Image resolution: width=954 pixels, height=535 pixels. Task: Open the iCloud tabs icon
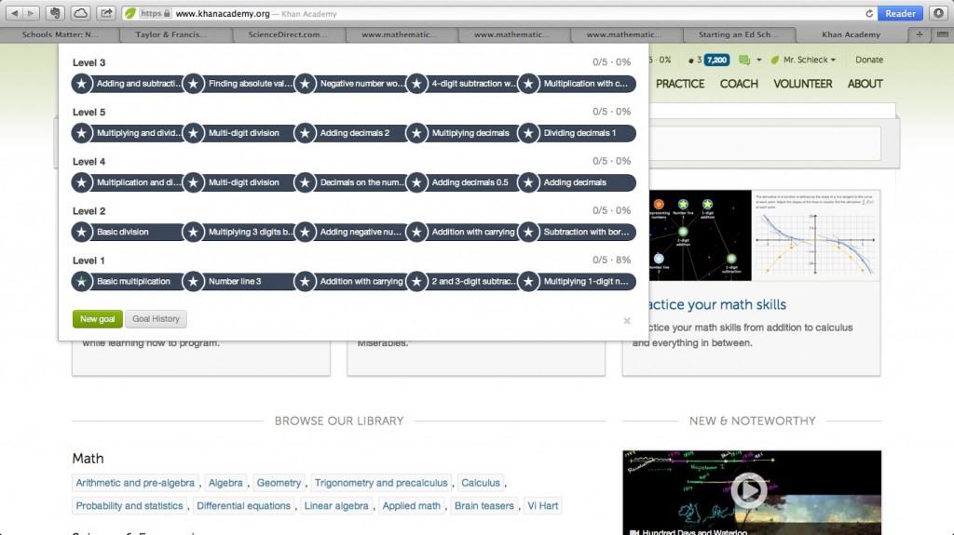click(x=80, y=13)
